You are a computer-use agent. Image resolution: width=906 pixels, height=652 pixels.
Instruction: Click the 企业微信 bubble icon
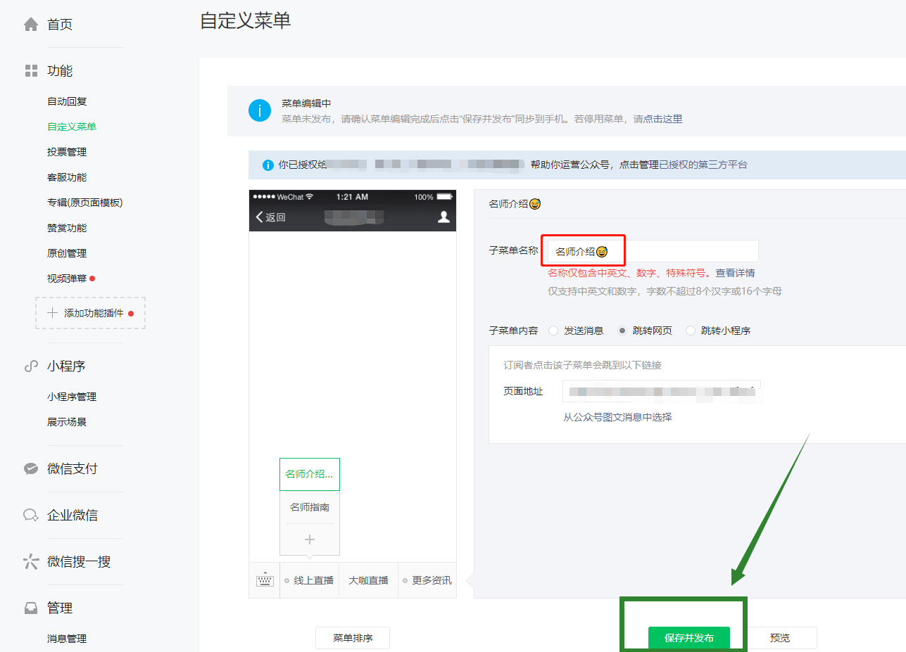31,516
